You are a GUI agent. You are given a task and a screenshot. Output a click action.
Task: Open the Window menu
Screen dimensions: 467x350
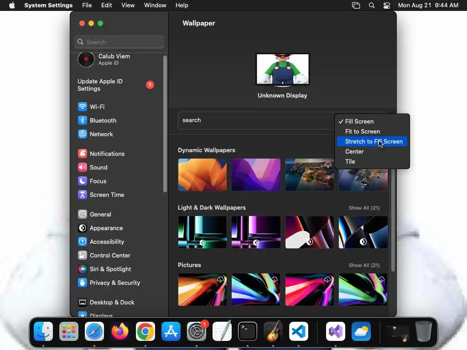click(x=155, y=5)
